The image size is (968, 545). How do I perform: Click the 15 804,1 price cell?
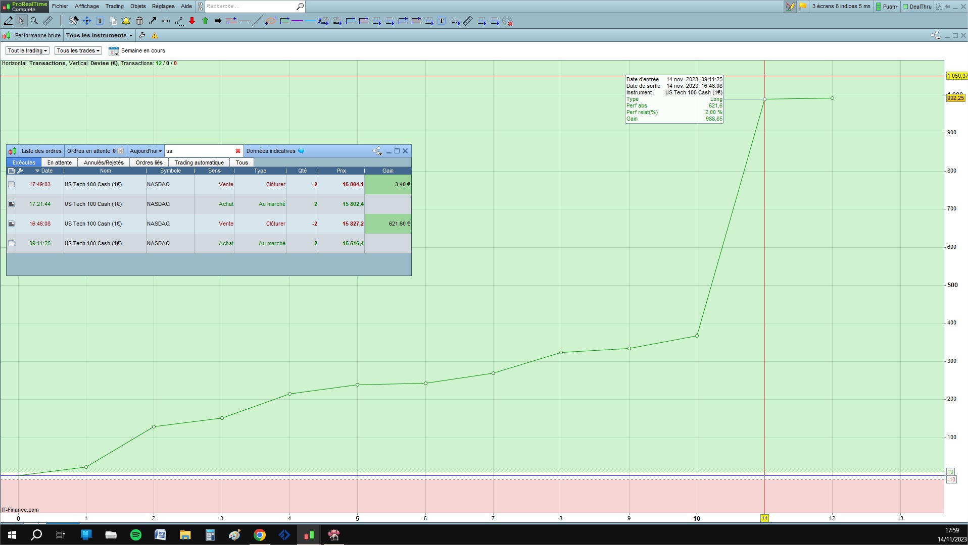click(342, 184)
